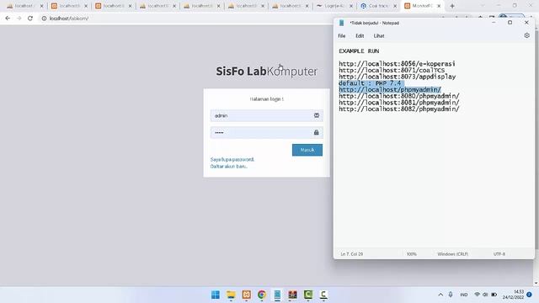Screen dimensions: 539x303
Task: Click the localhost:8082/phpmyadmin/ line
Action: [399, 109]
